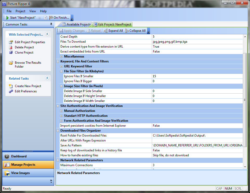250x193 pixels.
Task: Click the Edit Project tab icon
Action: coord(95,24)
